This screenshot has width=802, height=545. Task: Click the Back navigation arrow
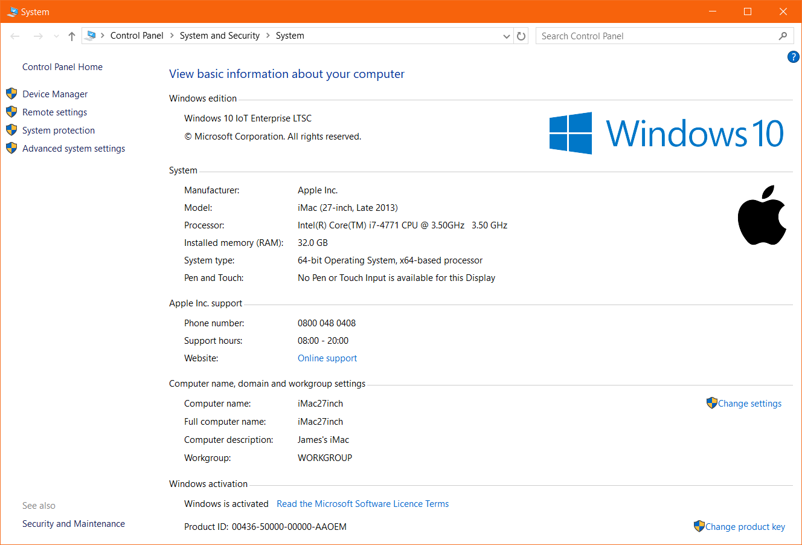15,36
